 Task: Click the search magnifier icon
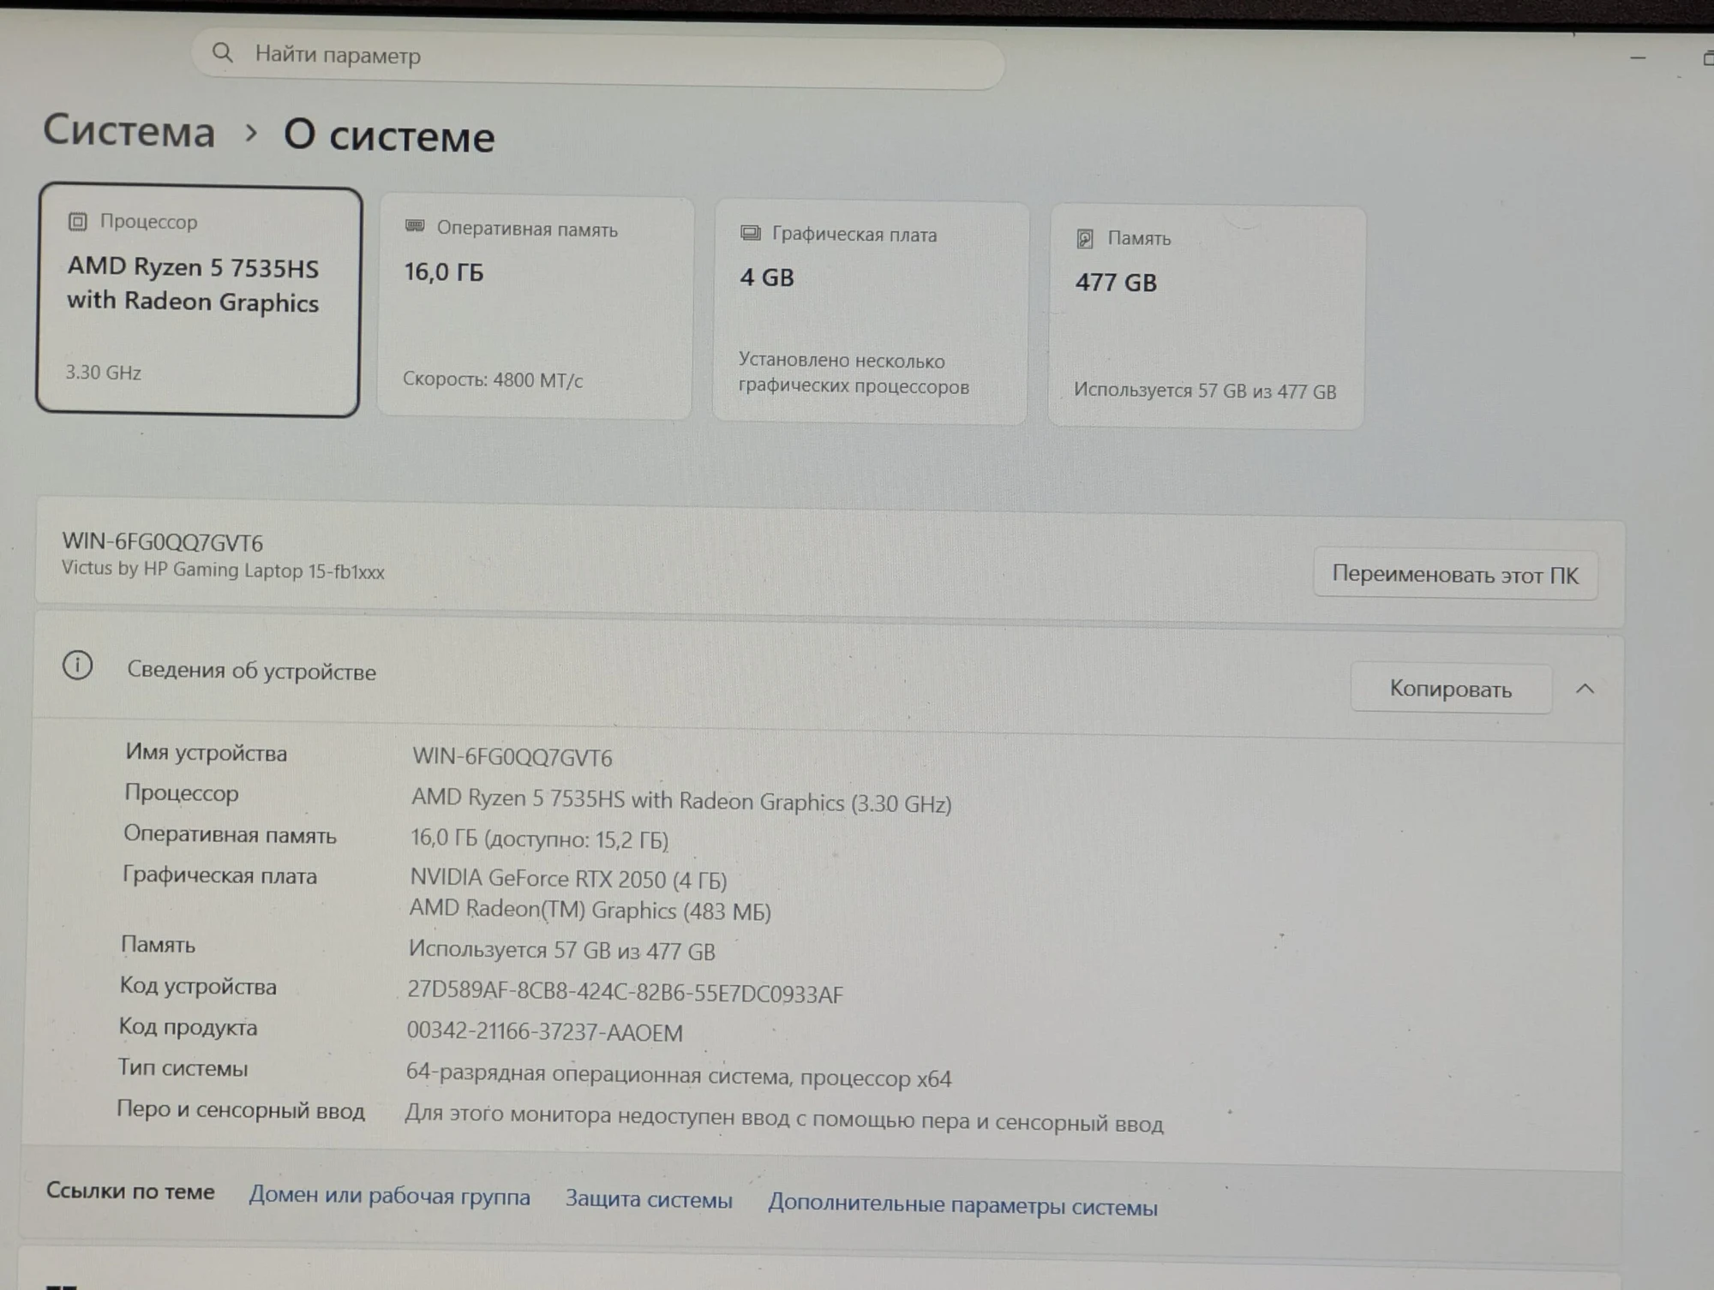coord(223,53)
